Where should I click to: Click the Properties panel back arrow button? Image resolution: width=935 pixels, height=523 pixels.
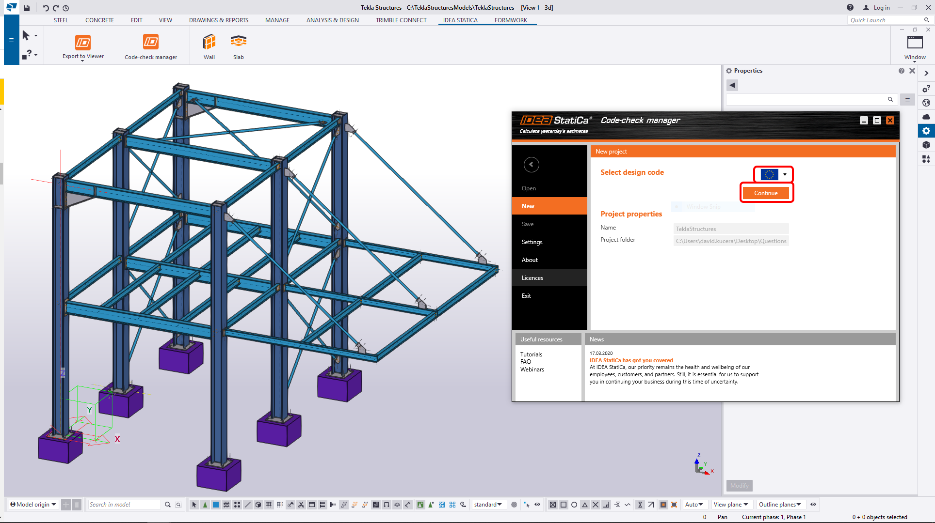click(732, 85)
